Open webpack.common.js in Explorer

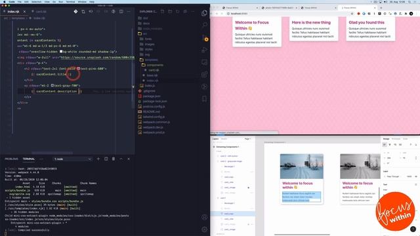pyautogui.click(x=156, y=122)
